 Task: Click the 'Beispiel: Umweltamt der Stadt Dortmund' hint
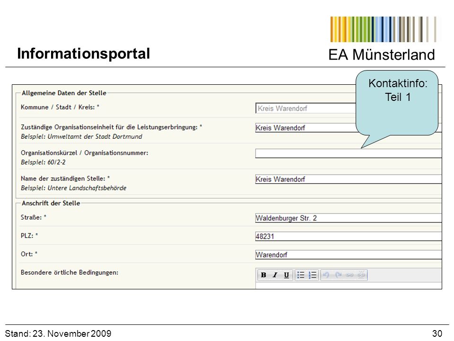[81, 136]
